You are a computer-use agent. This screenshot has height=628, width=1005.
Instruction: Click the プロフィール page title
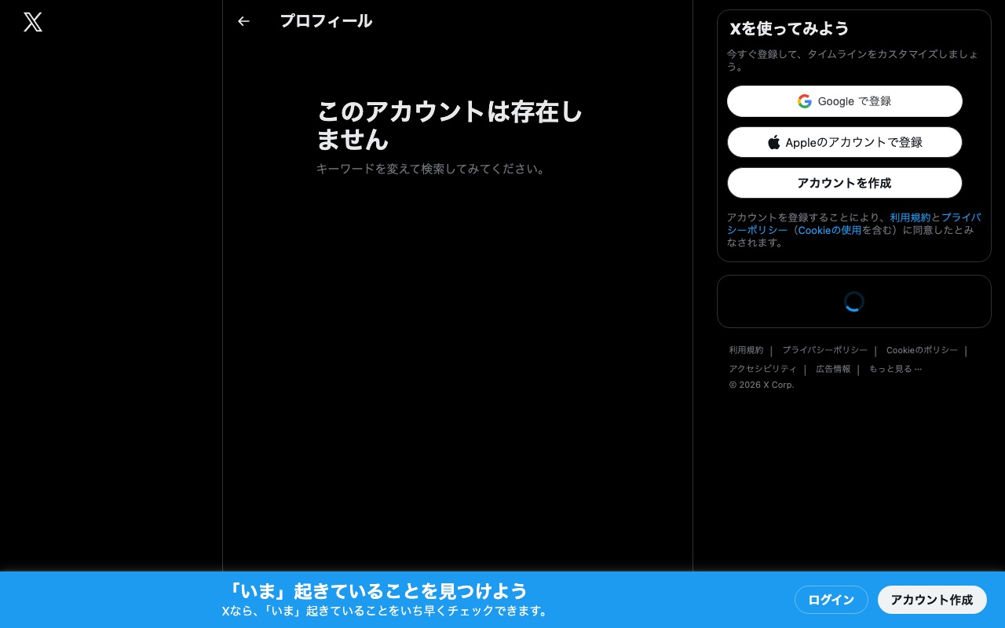(326, 21)
